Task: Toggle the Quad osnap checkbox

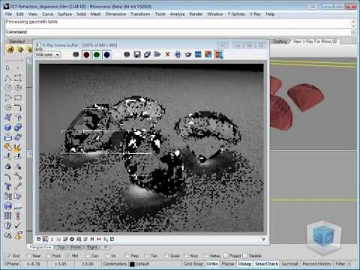Action: click(166, 256)
